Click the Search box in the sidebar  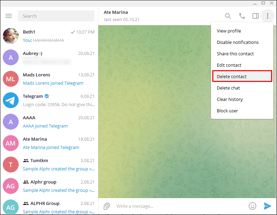56,16
